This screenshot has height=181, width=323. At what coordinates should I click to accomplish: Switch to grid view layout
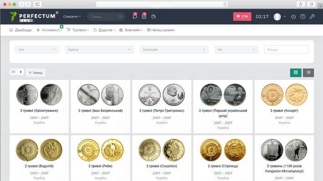pos(296,73)
